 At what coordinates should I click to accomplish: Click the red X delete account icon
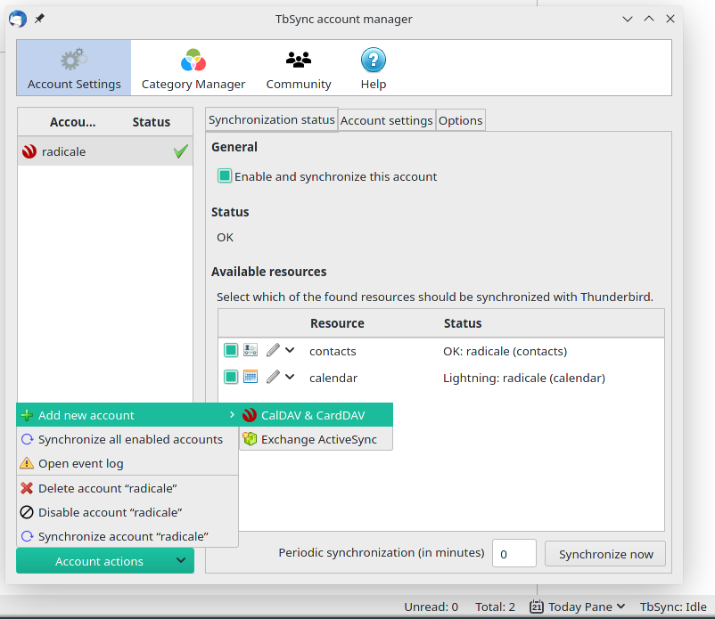tap(27, 488)
